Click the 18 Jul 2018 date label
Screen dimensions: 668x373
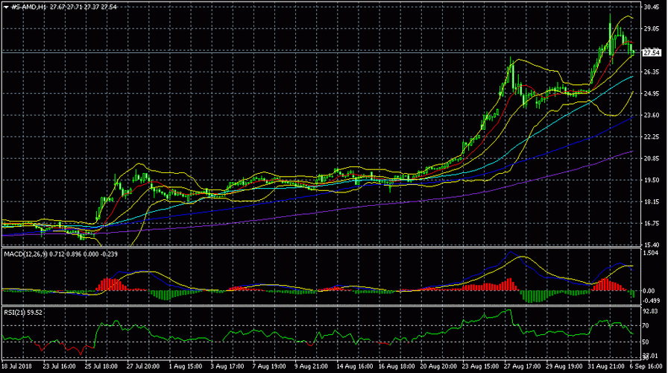click(16, 366)
